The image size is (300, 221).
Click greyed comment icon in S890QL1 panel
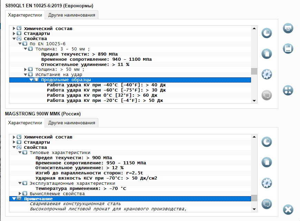(267, 95)
